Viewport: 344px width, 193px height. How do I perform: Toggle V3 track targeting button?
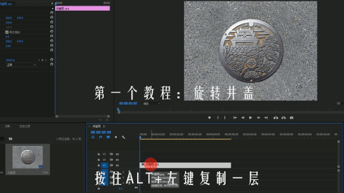[104, 154]
